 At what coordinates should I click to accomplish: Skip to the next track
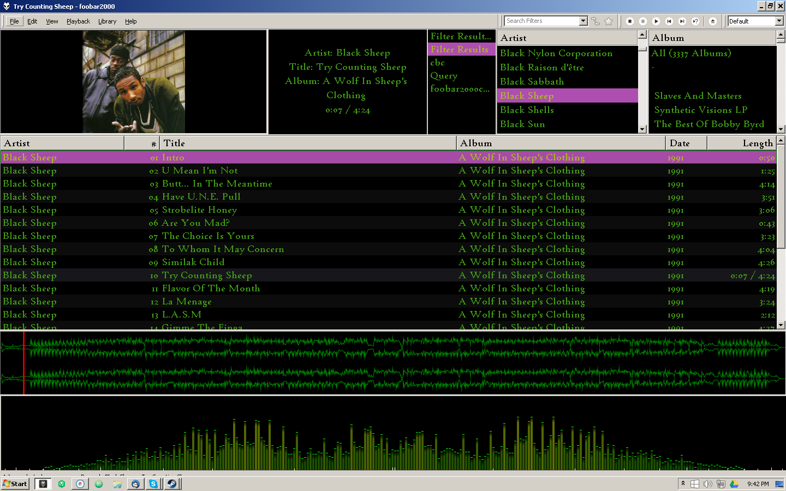[x=682, y=21]
